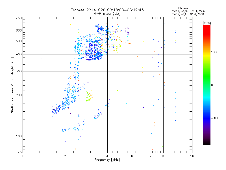Click the y-axis tick label '400'
This screenshot has height=170, width=226.
19,54
